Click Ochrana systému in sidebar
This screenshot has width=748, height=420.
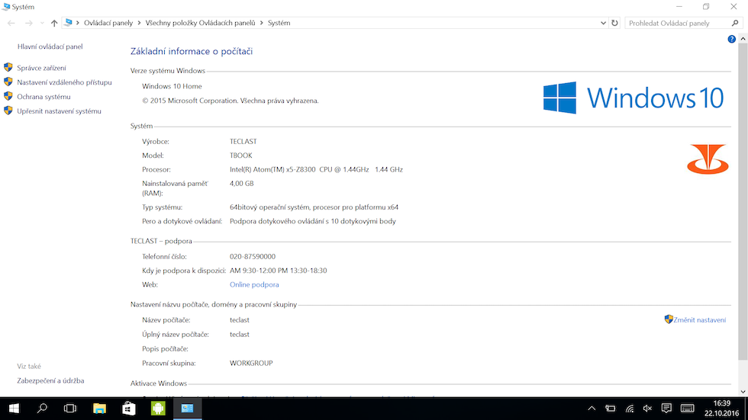click(44, 97)
